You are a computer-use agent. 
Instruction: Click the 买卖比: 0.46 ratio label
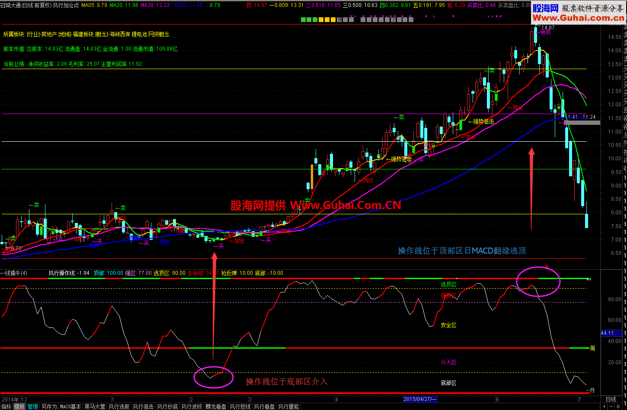coord(482,5)
